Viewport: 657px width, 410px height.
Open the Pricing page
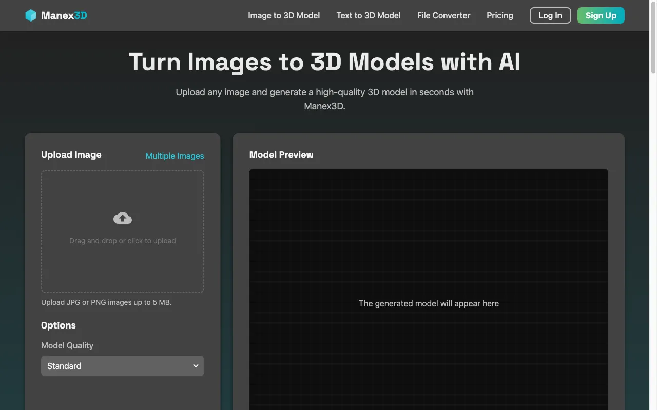click(x=500, y=15)
